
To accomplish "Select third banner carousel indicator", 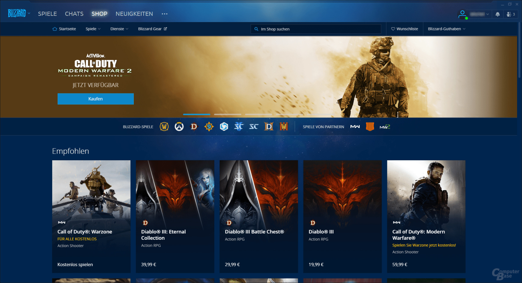I will [x=259, y=114].
